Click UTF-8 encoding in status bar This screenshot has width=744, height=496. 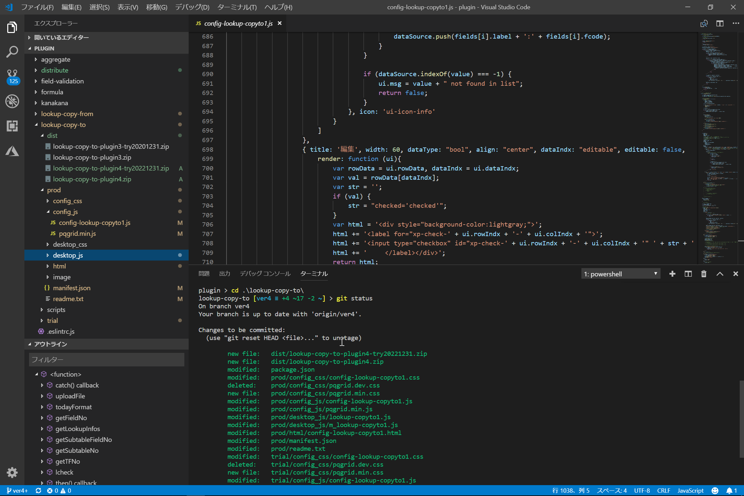(x=642, y=490)
